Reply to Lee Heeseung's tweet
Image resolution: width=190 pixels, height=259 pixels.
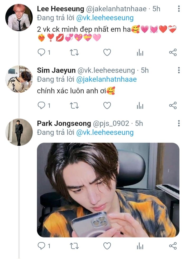point(42,53)
